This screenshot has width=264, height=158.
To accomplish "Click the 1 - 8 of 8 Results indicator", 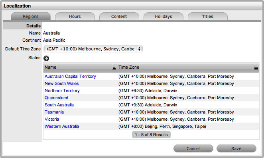I will click(151, 135).
